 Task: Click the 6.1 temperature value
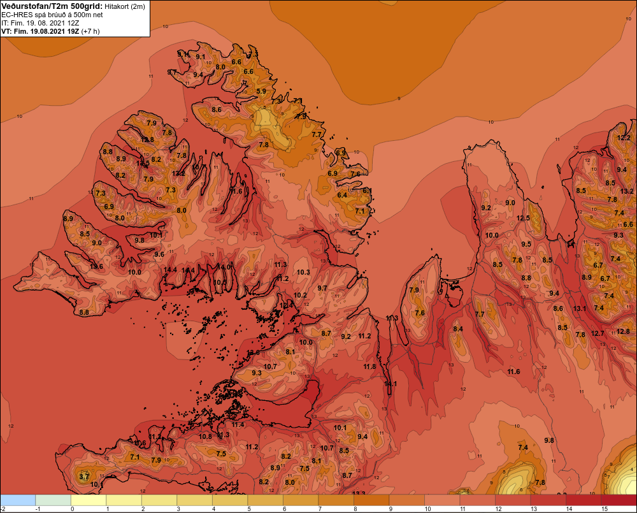coord(368,191)
